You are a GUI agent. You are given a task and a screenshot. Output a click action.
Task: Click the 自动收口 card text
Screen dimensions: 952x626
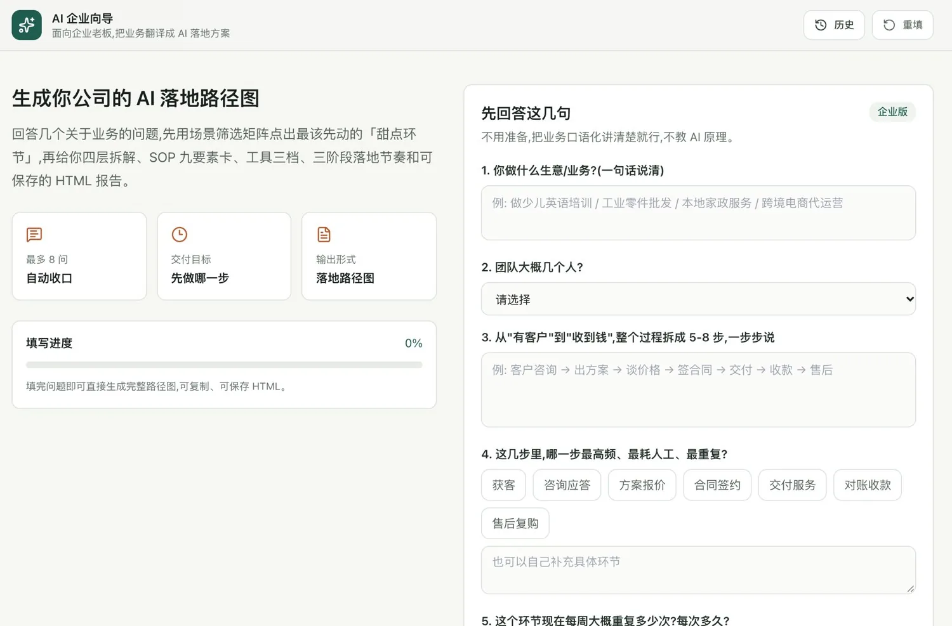click(x=49, y=278)
